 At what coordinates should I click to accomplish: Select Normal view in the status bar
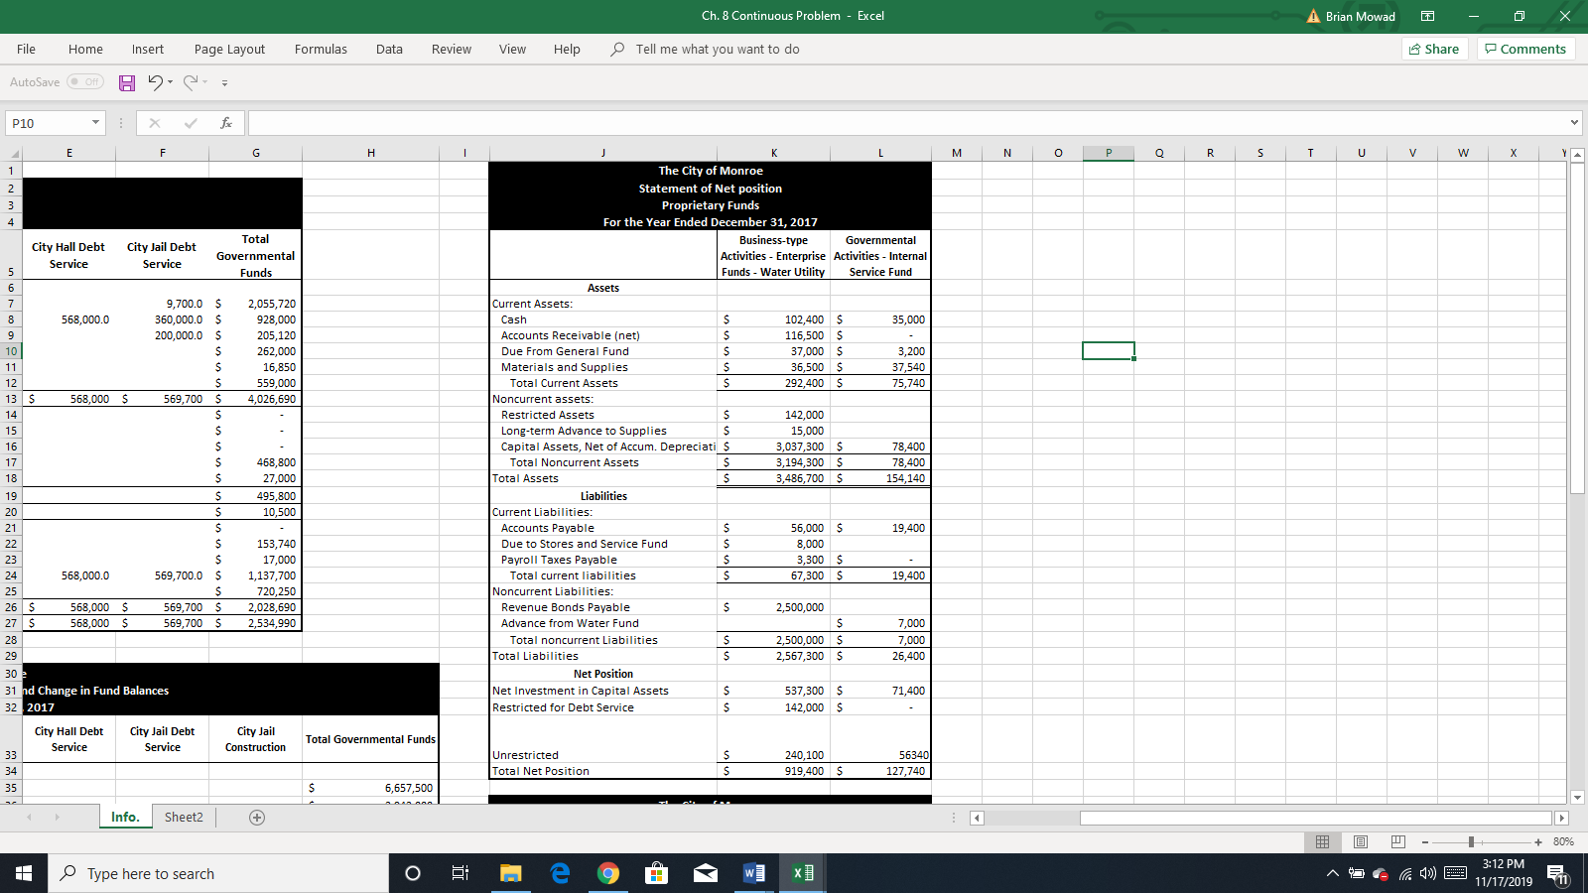(x=1323, y=841)
